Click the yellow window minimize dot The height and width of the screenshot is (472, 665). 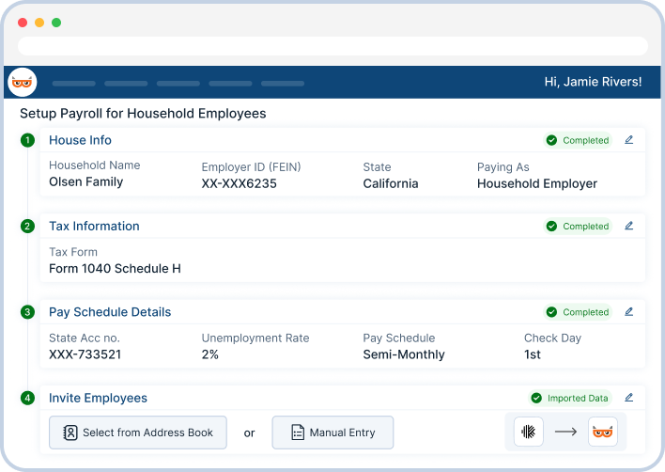[39, 23]
